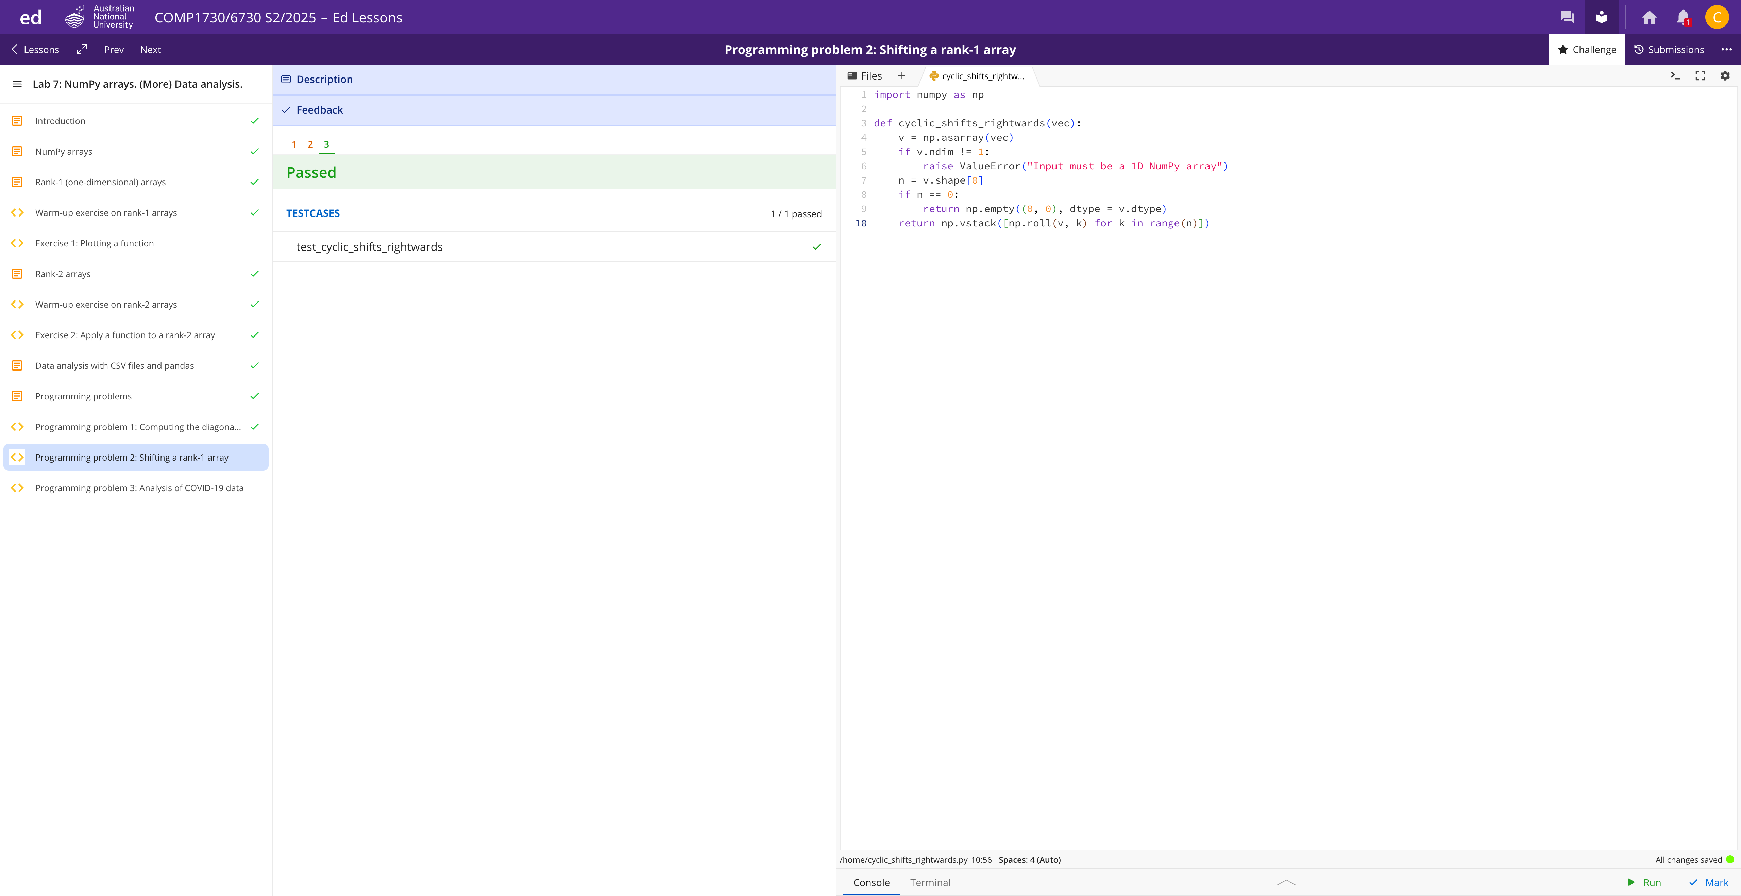Switch to the Terminal tab
Screen dimensions: 1741x896
click(x=930, y=882)
